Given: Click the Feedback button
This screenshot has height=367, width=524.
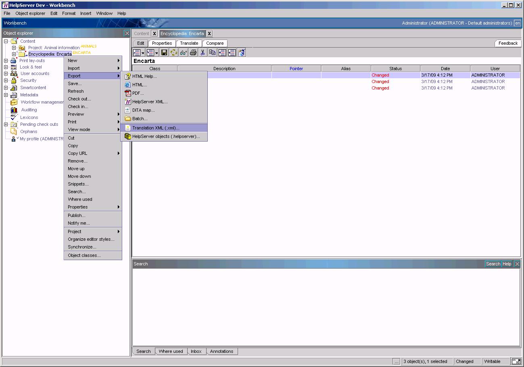Looking at the screenshot, I should [508, 43].
